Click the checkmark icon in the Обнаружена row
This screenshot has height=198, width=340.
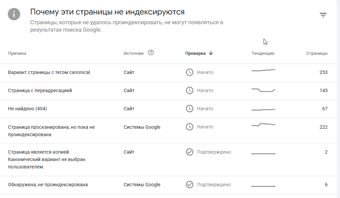[x=190, y=185]
